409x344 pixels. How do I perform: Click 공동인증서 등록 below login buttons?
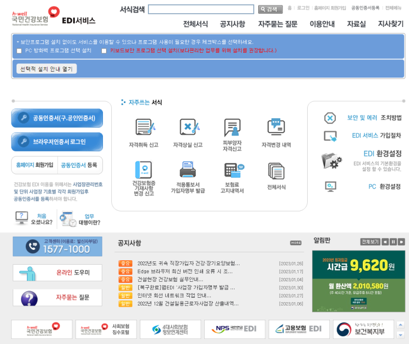click(79, 165)
